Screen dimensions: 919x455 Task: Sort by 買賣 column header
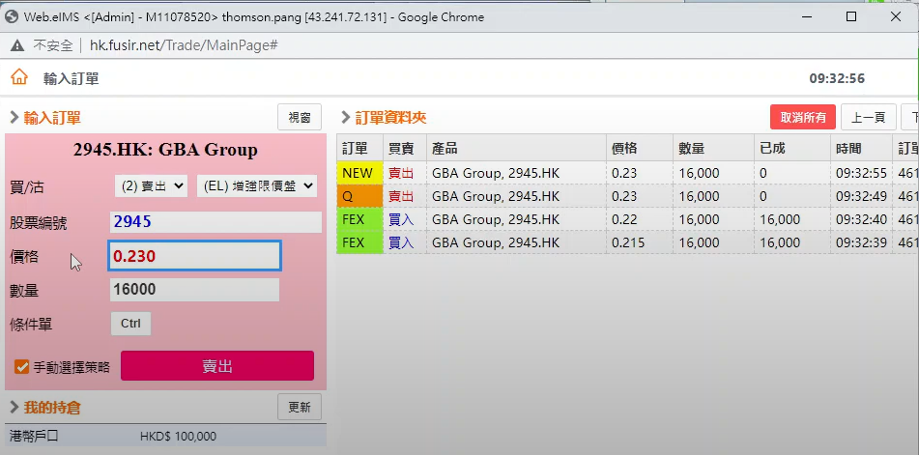tap(405, 148)
